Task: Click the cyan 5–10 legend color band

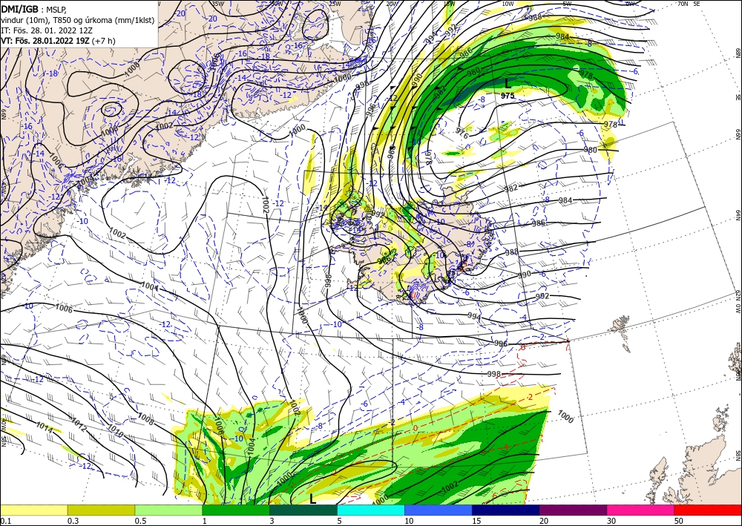Action: pyautogui.click(x=371, y=510)
